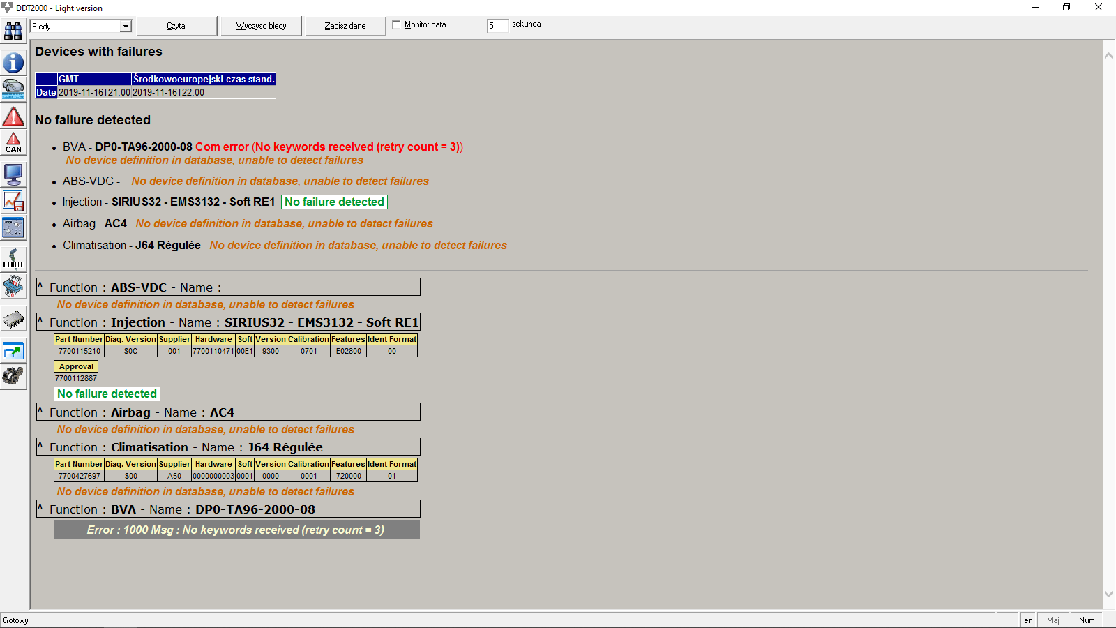Click the scrollbar up arrow
1116x628 pixels.
pyautogui.click(x=1108, y=55)
